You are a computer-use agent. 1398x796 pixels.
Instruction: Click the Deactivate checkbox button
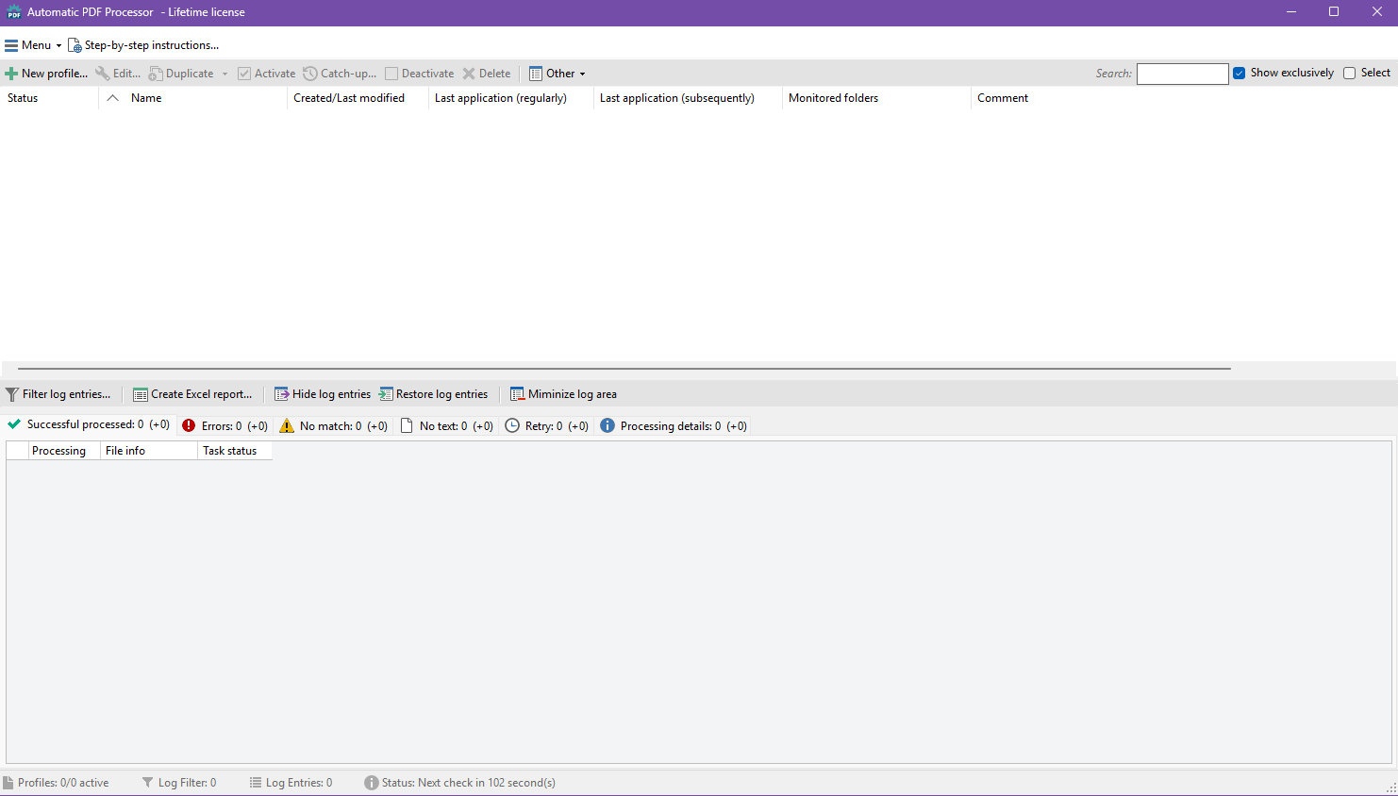391,74
